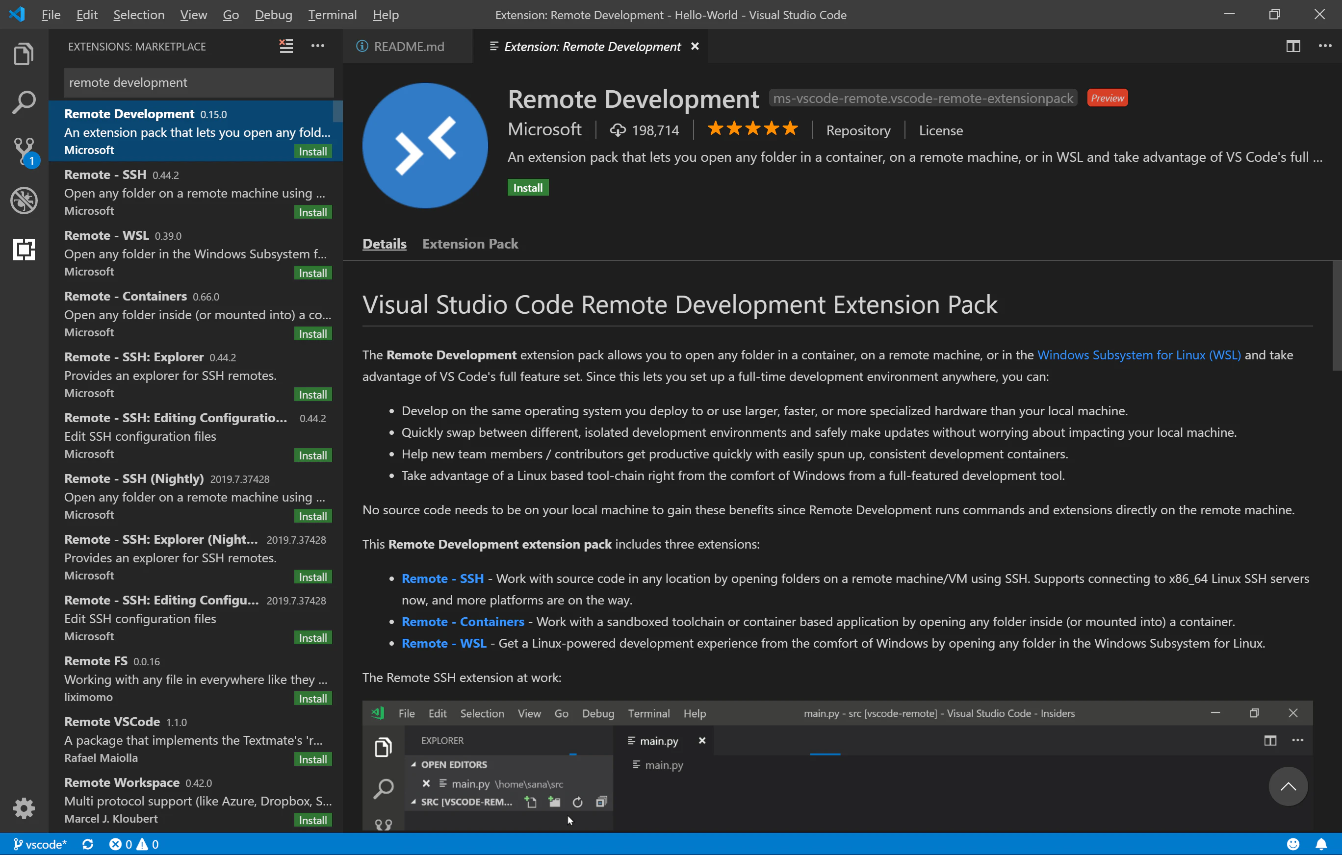Viewport: 1342px width, 855px height.
Task: Clear extensions search results icon
Action: (286, 46)
